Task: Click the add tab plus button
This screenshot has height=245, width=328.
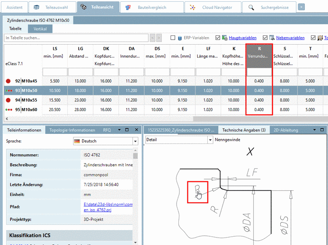Action: pos(301,7)
